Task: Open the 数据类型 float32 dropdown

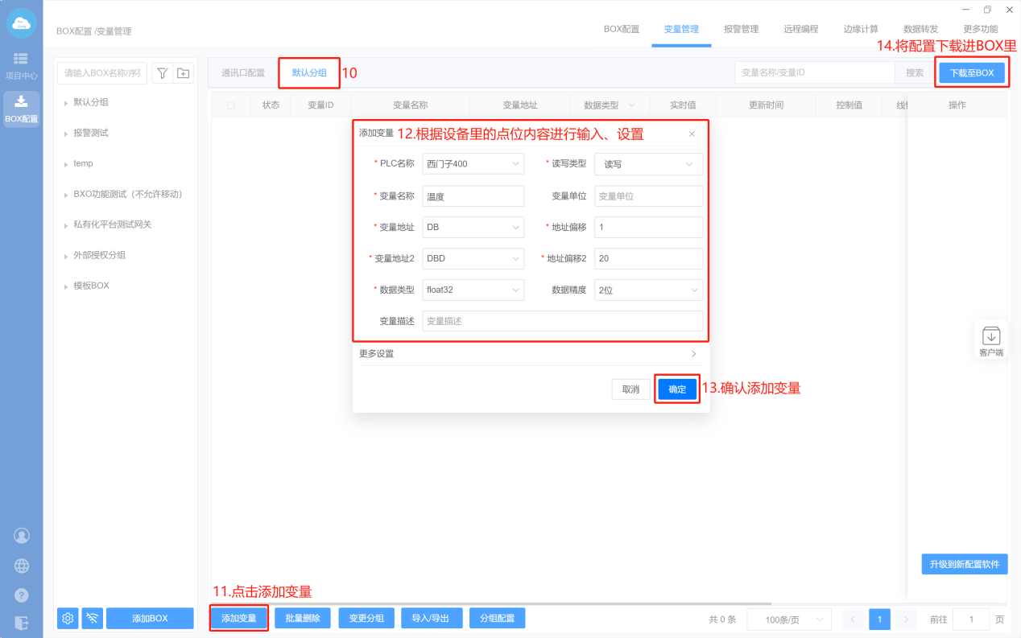Action: click(473, 290)
